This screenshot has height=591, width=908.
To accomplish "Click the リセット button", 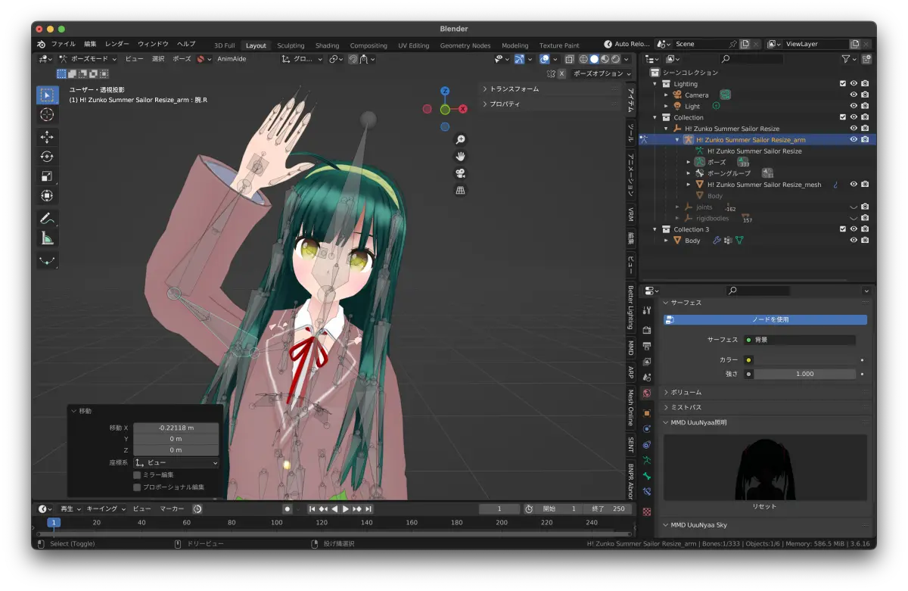I will tap(764, 506).
